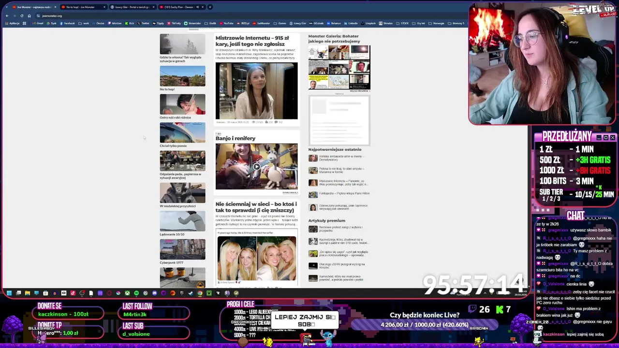Viewport: 619px width, 348px height.
Task: Expand the Games bookmarks folder
Action: tap(280, 23)
